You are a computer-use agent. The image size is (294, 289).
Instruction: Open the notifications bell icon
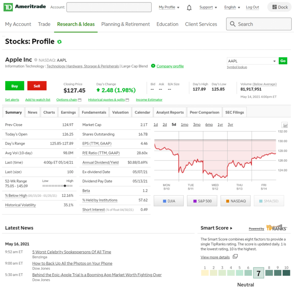coord(189,8)
